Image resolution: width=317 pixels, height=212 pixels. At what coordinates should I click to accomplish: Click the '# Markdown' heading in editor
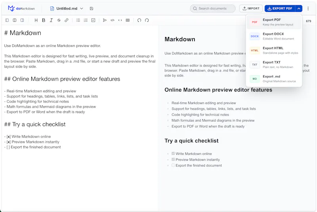(23, 33)
